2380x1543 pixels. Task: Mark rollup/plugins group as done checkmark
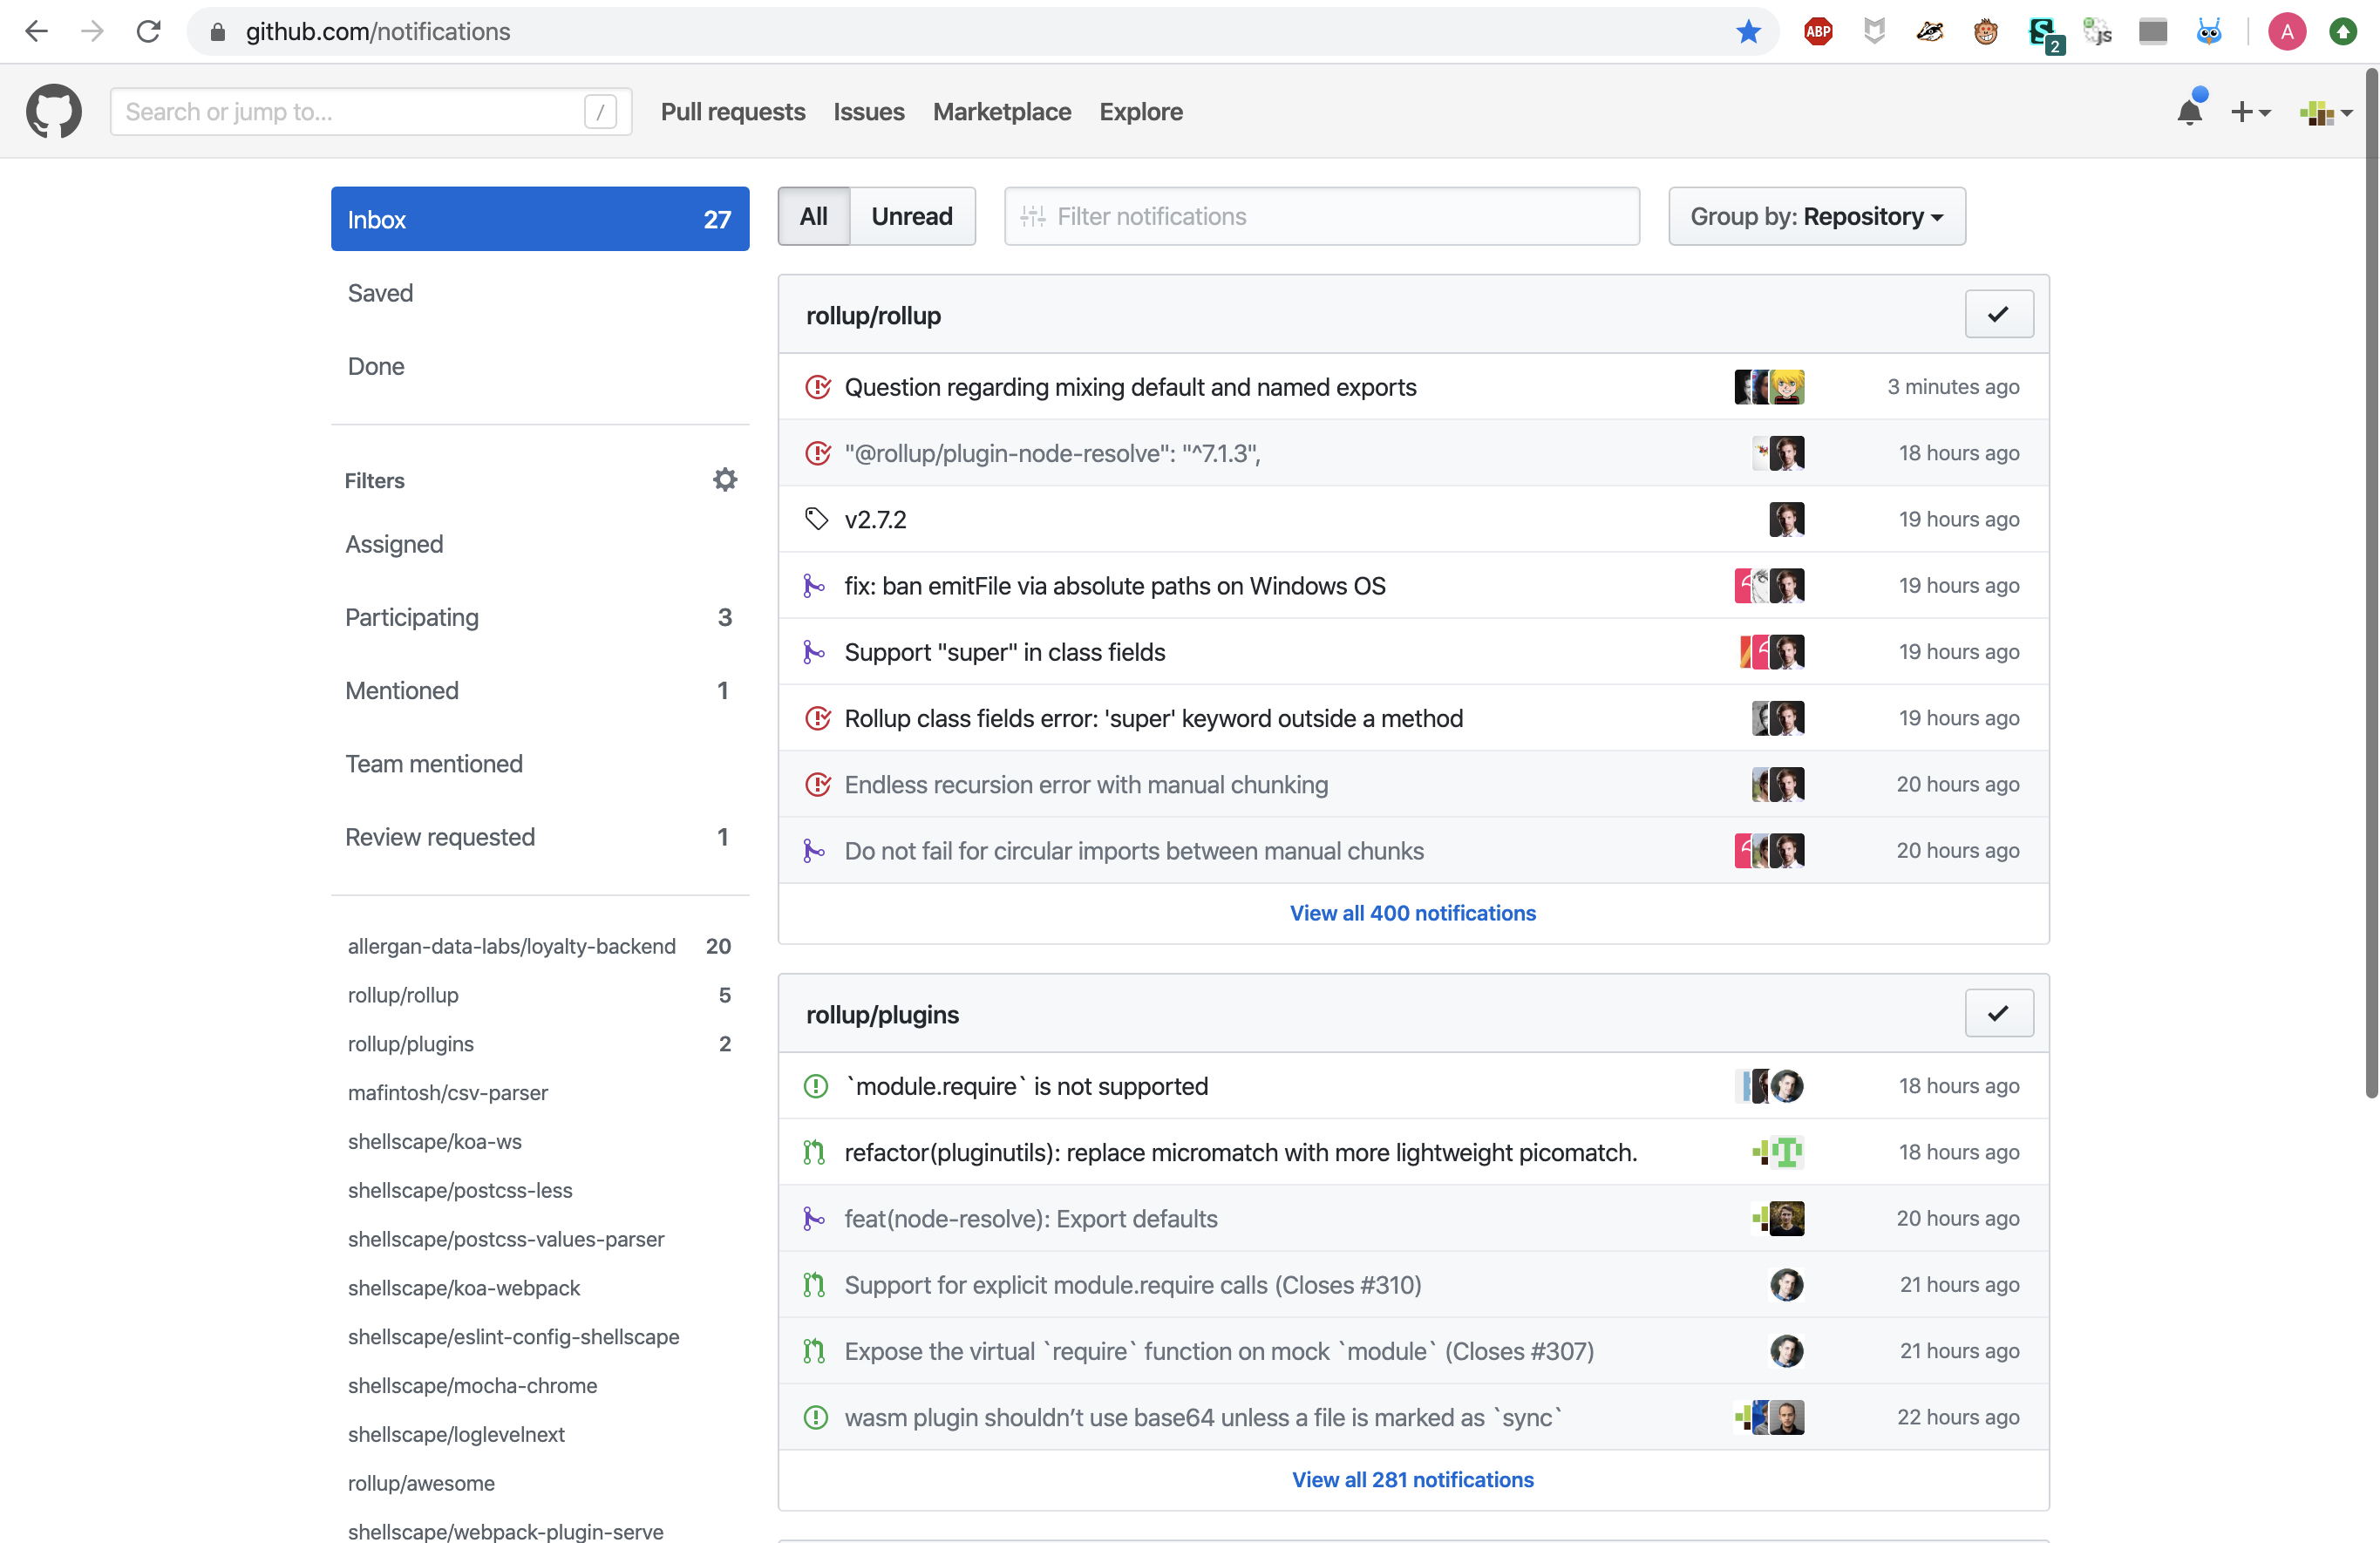click(x=1998, y=1013)
